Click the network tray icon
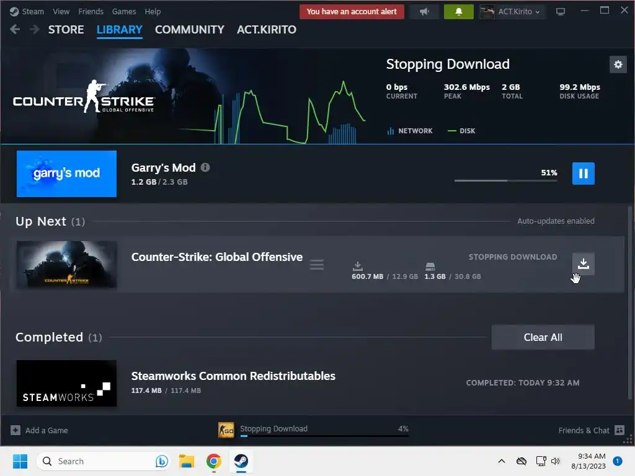Viewport: 635px width, 476px height. [541, 461]
